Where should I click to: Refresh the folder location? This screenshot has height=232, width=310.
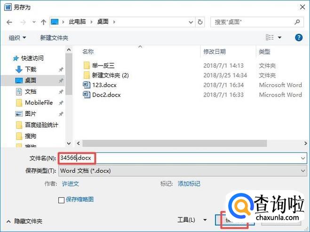(200, 22)
